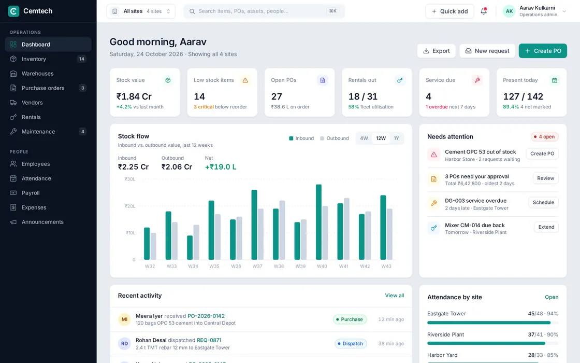Viewport: 580px width, 363px height.
Task: Select the 12W chart range
Action: [x=381, y=138]
